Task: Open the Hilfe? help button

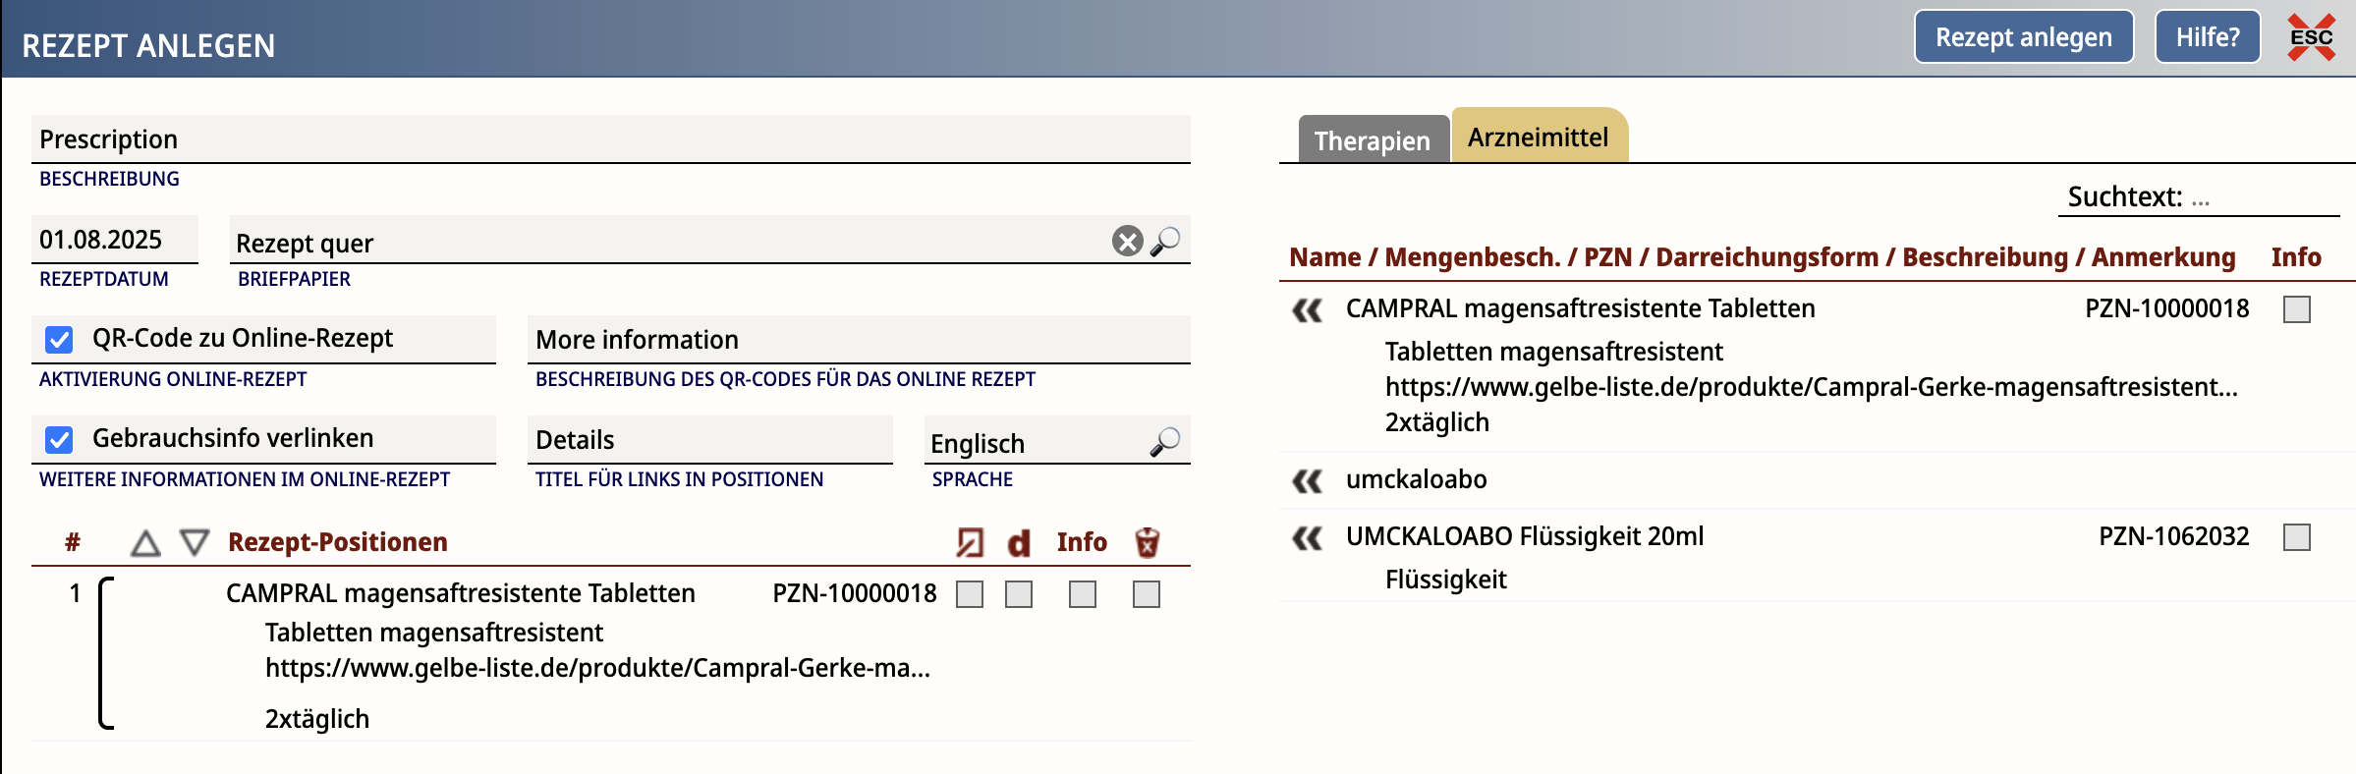Action: pos(2207,37)
